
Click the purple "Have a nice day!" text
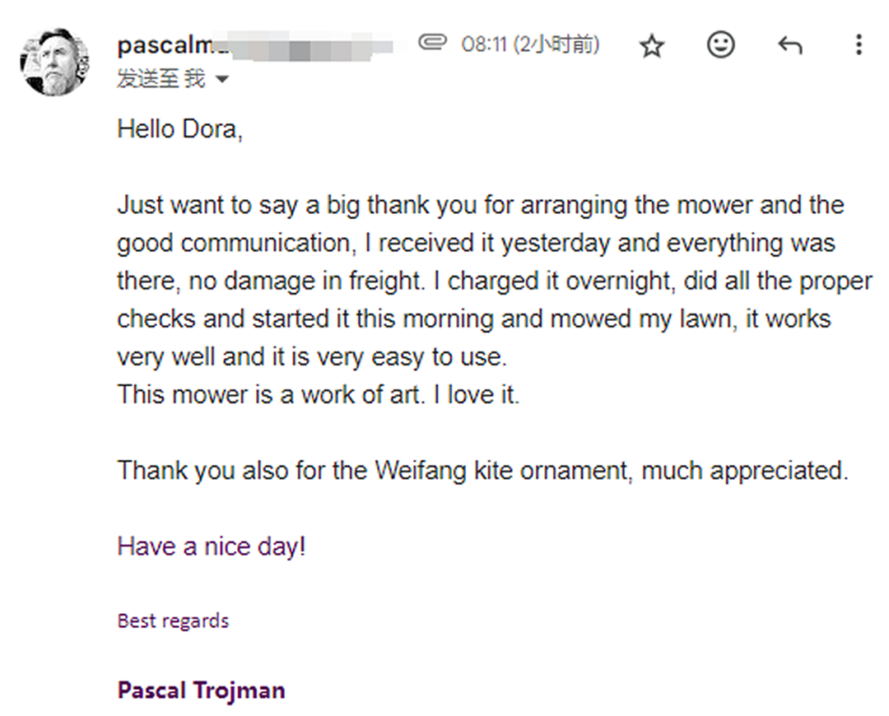coord(212,546)
